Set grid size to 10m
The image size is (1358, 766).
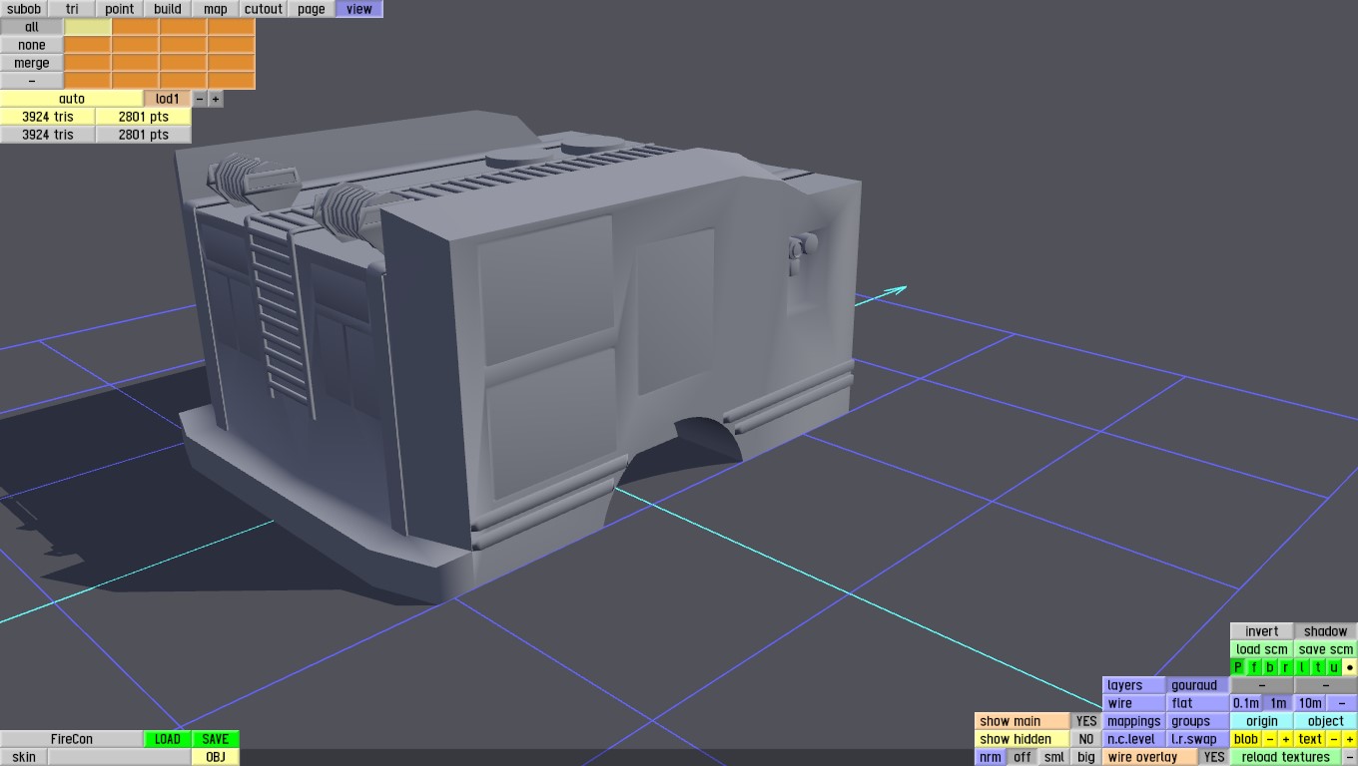[x=1310, y=703]
